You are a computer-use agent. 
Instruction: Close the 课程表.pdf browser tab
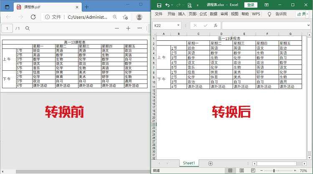coord(77,7)
